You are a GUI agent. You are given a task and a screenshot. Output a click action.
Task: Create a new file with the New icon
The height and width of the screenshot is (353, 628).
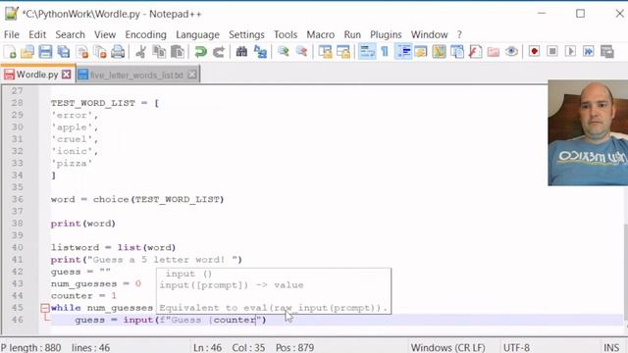[x=10, y=52]
